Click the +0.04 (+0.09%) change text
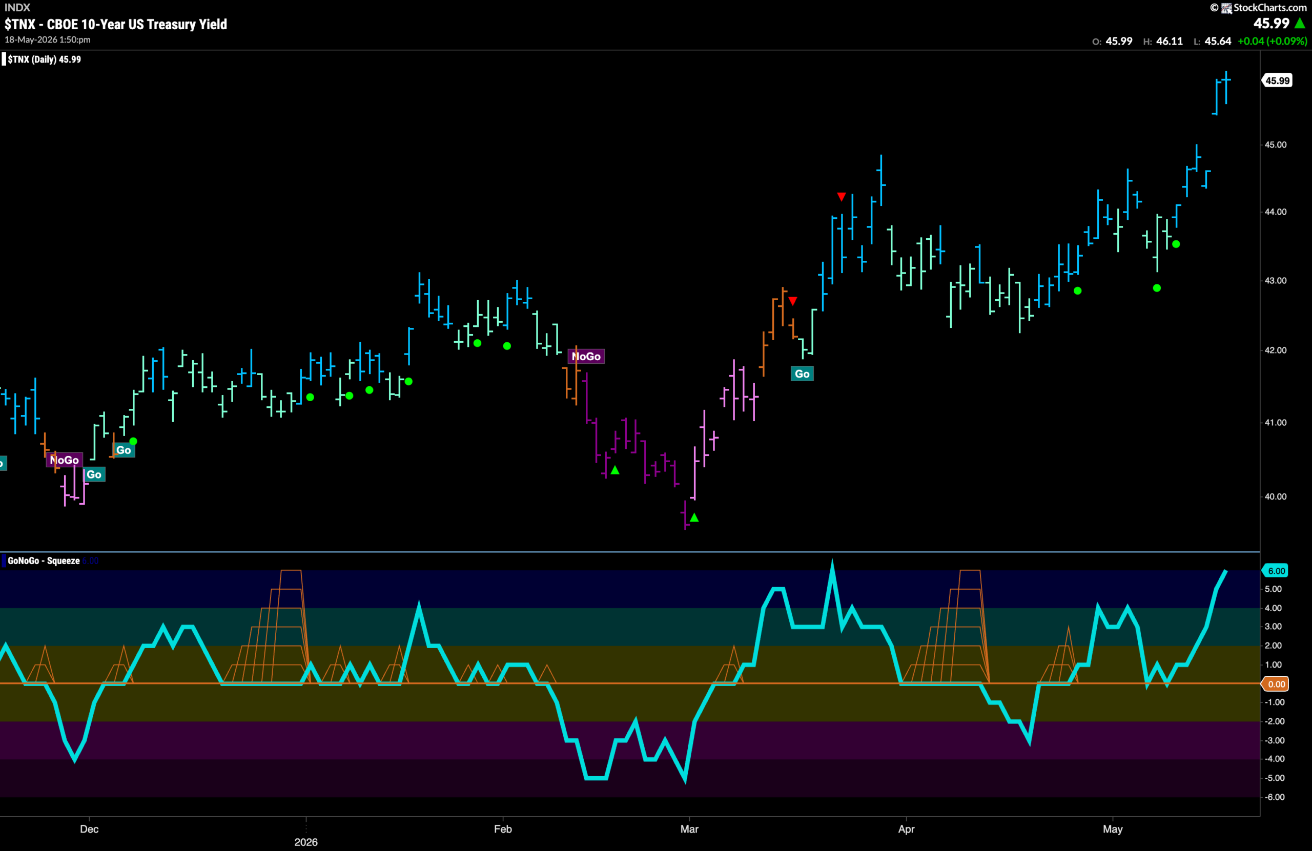 1273,41
